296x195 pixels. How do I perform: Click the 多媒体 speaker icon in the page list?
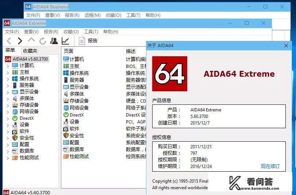[66, 94]
